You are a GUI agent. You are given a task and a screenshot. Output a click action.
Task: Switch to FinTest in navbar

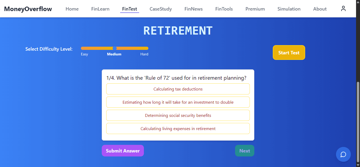(x=130, y=9)
